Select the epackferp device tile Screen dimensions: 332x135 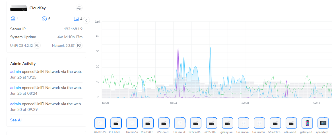click(x=323, y=123)
